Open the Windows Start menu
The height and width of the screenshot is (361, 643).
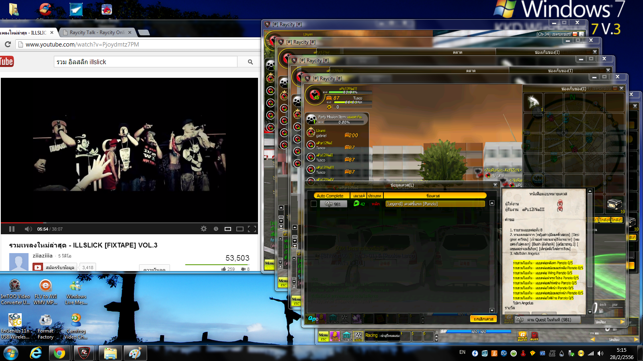coord(11,353)
